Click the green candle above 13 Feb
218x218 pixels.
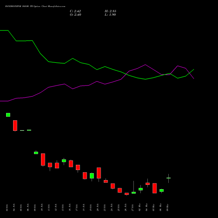pos(64,160)
